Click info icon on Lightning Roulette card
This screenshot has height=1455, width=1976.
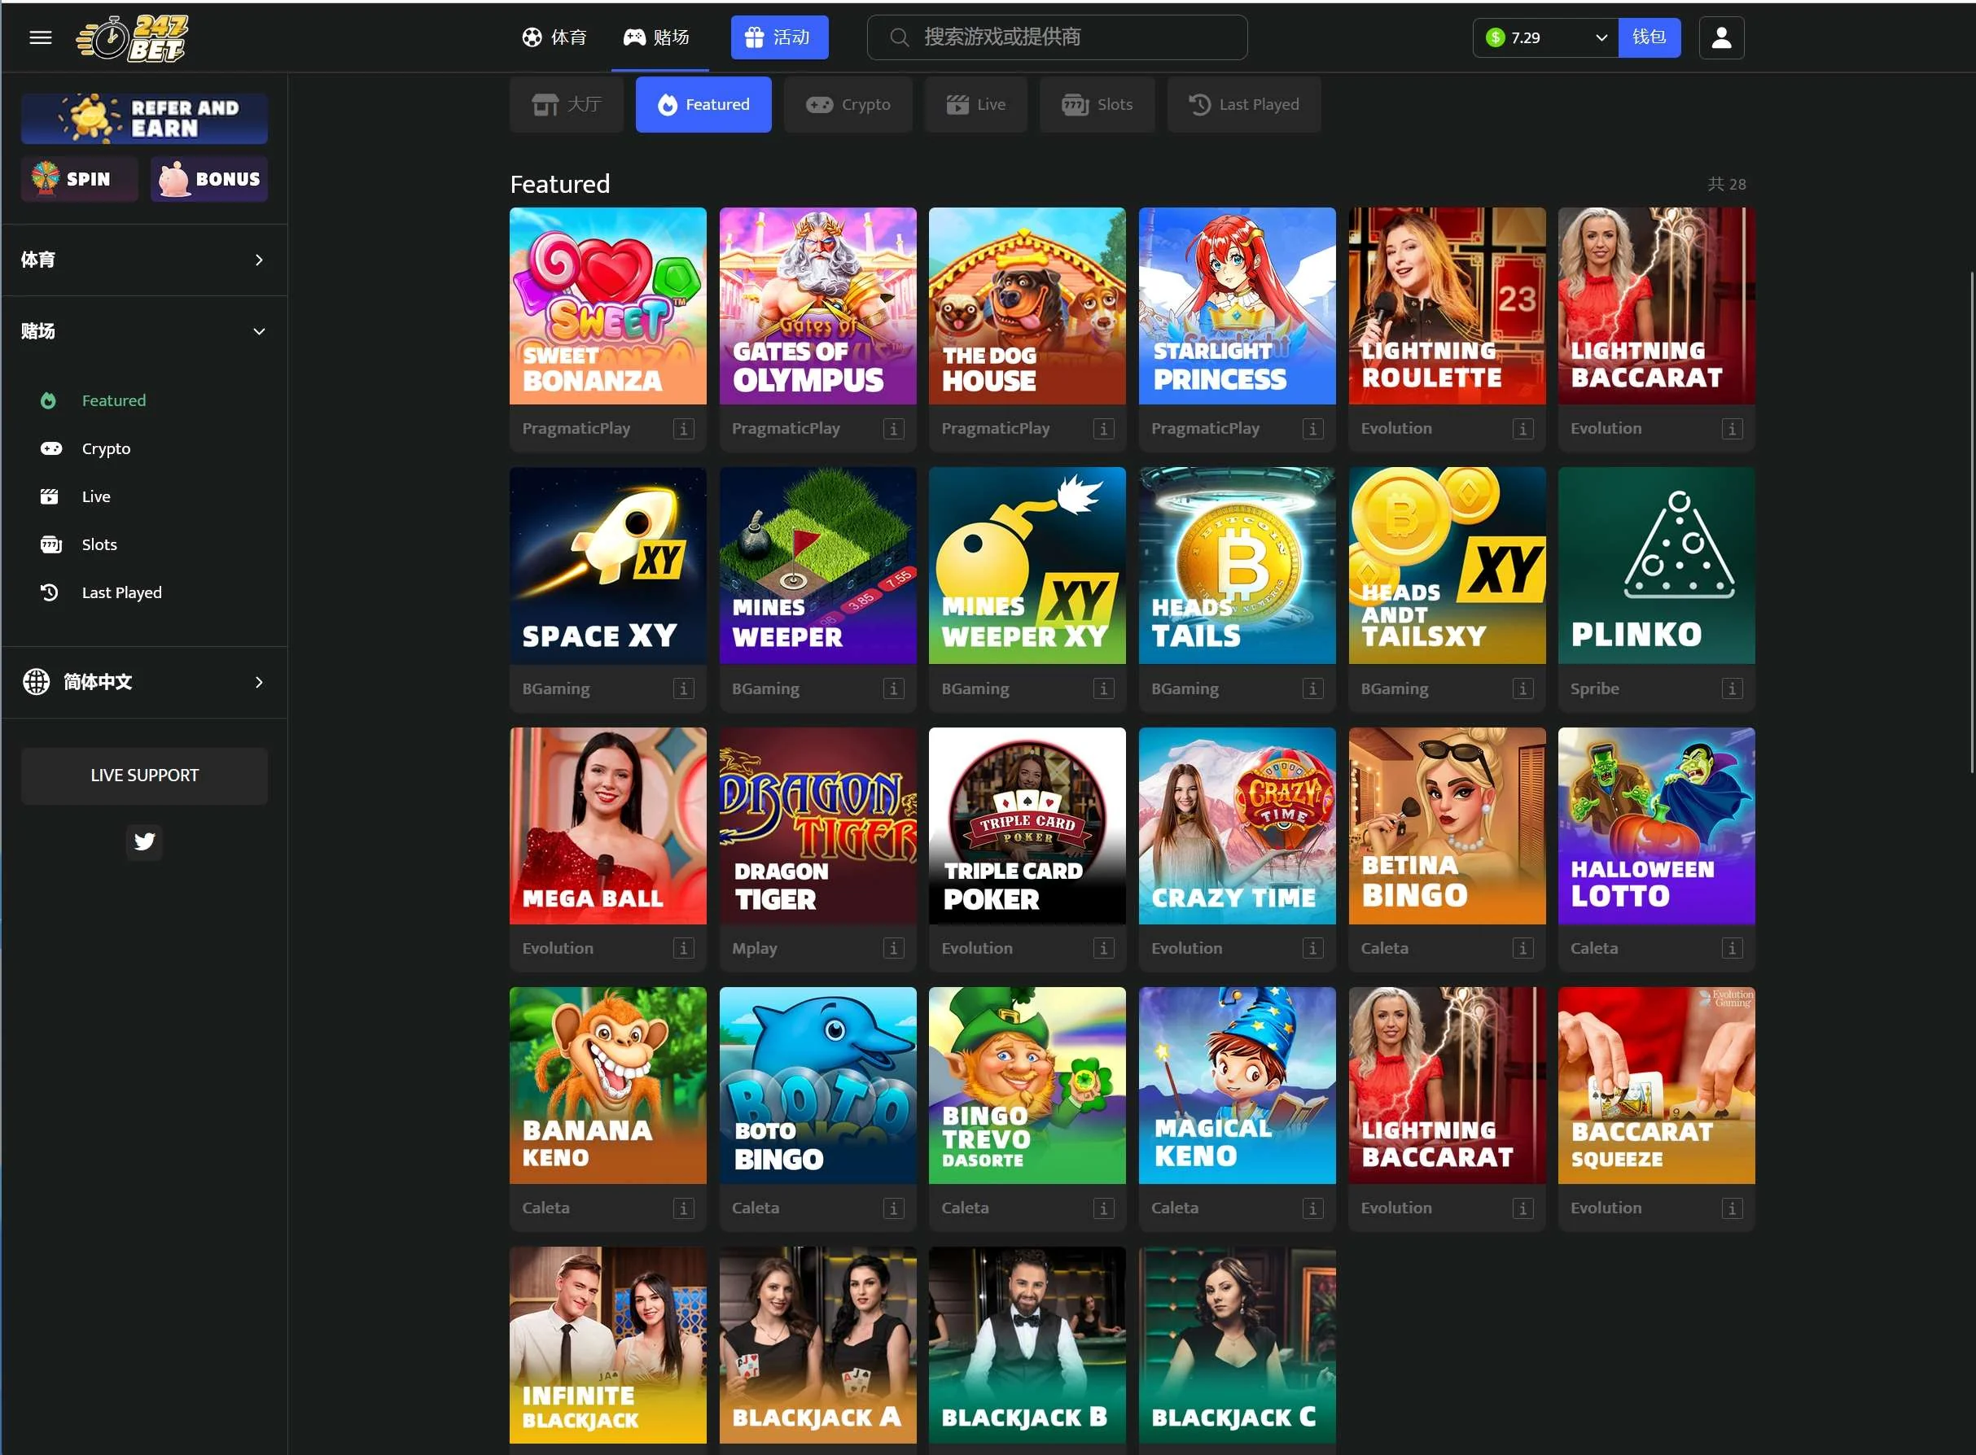pos(1522,429)
